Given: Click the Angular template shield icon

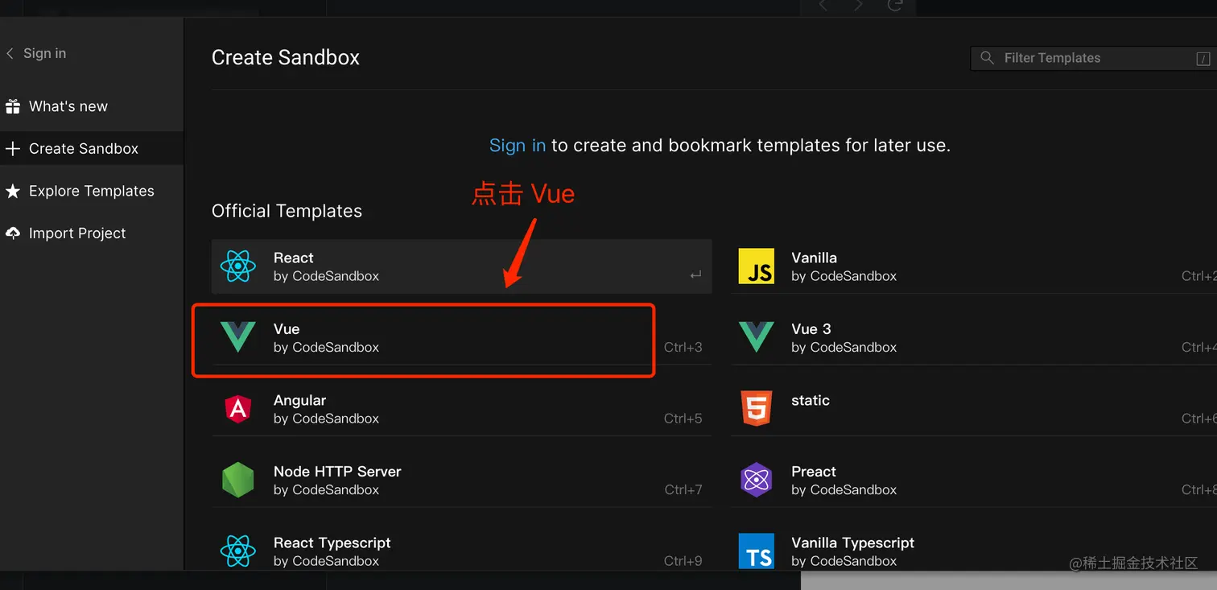Looking at the screenshot, I should pos(237,409).
